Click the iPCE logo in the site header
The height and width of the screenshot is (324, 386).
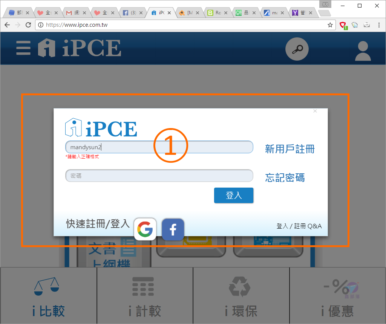point(80,48)
